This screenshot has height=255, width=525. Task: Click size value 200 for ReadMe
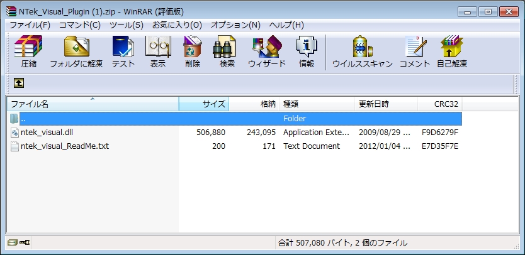[218, 146]
